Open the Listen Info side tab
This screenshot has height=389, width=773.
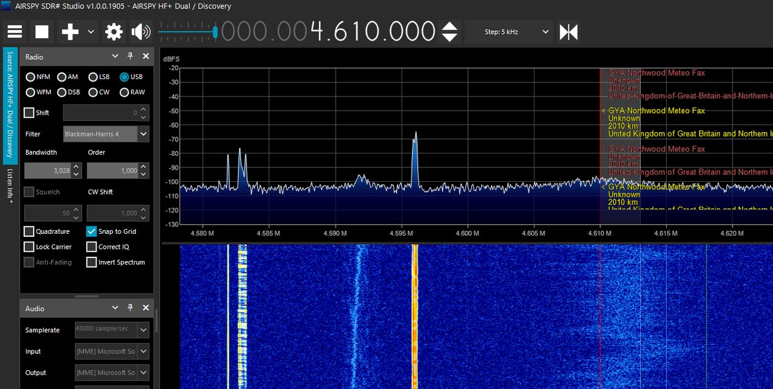pos(10,186)
